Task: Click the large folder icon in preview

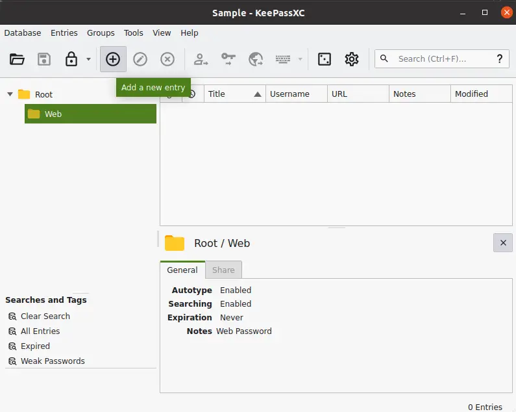Action: coord(175,243)
